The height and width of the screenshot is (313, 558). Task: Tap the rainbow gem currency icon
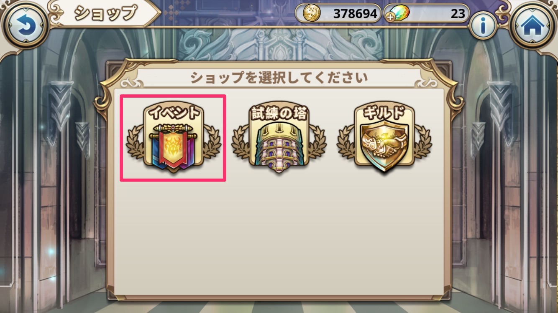click(x=400, y=13)
